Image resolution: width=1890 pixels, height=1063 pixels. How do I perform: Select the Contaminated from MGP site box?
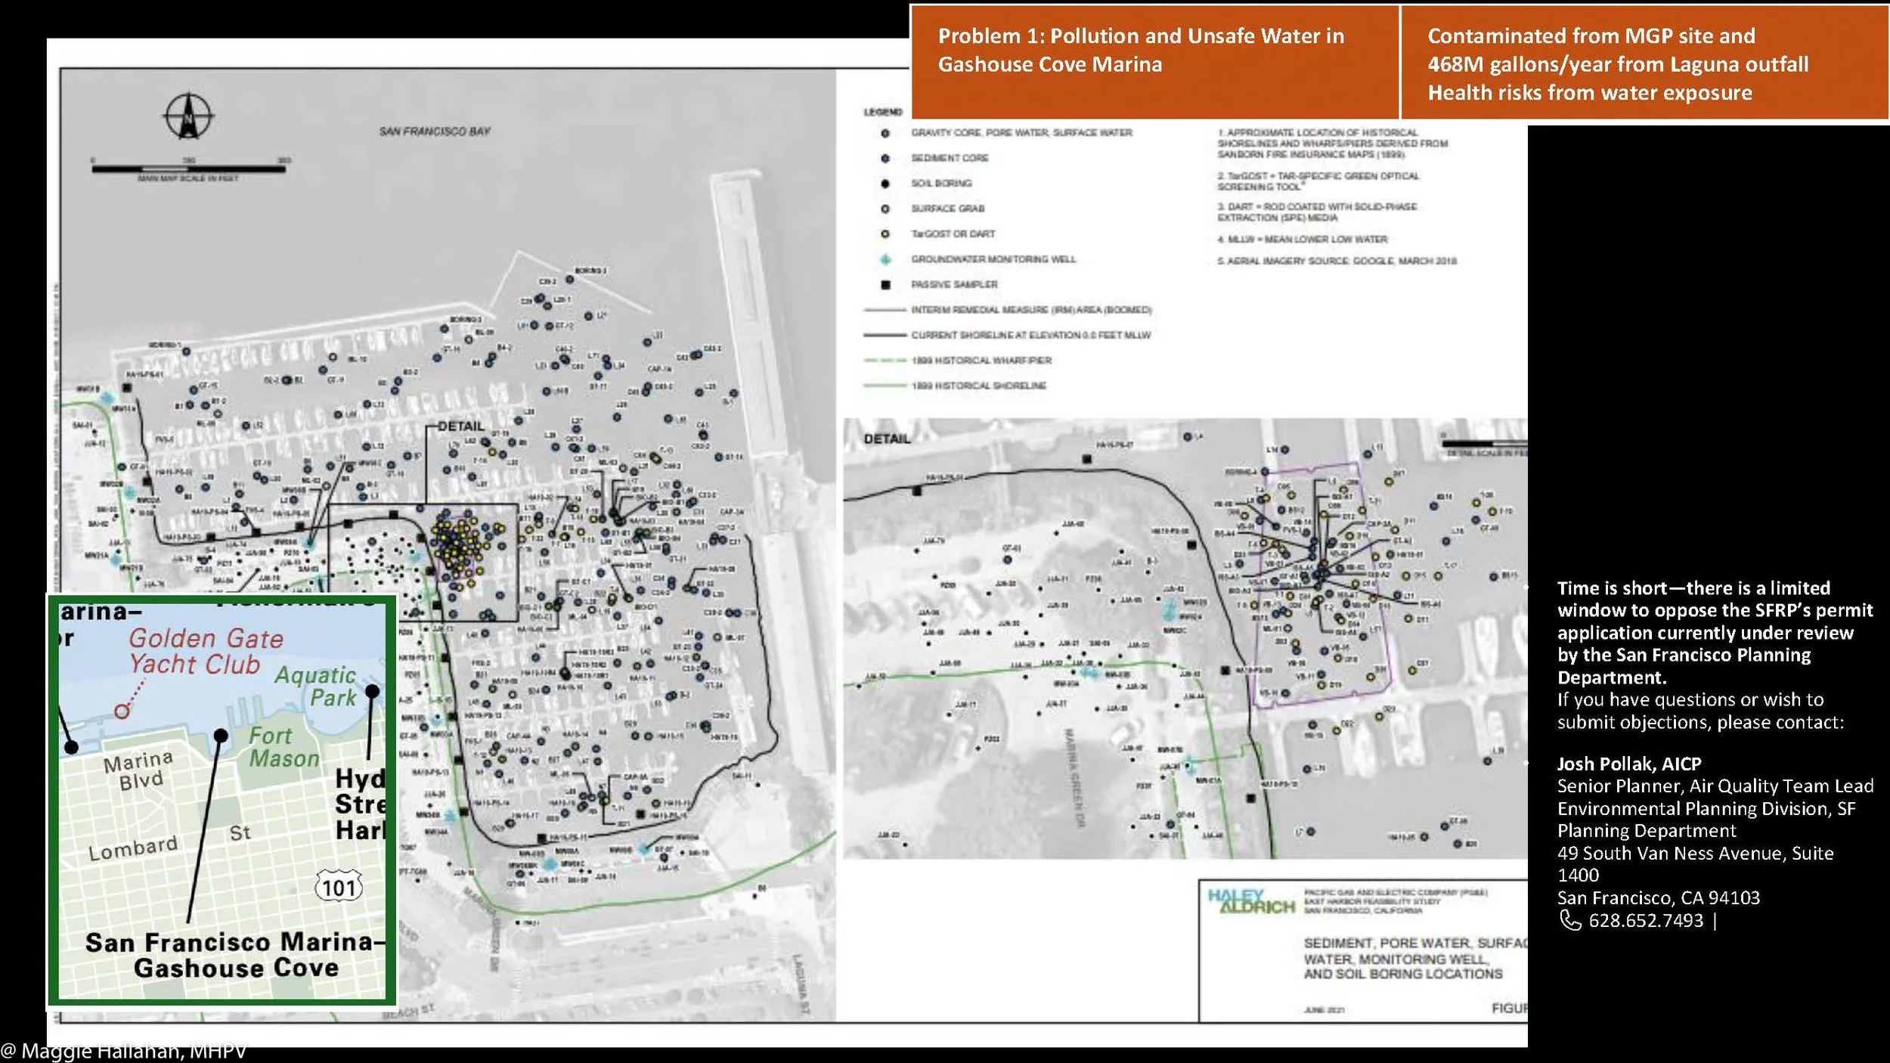1644,64
